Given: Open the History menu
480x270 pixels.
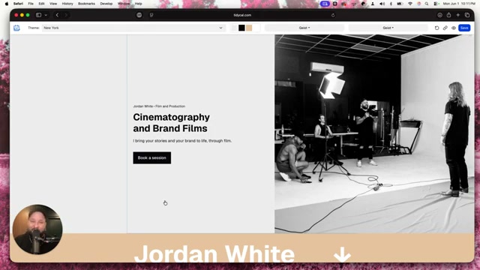Looking at the screenshot, I should tap(67, 4).
